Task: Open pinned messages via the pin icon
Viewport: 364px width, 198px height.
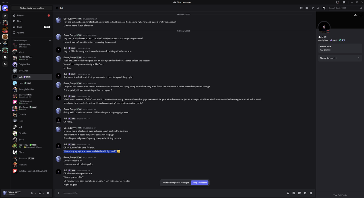Action: point(313,8)
